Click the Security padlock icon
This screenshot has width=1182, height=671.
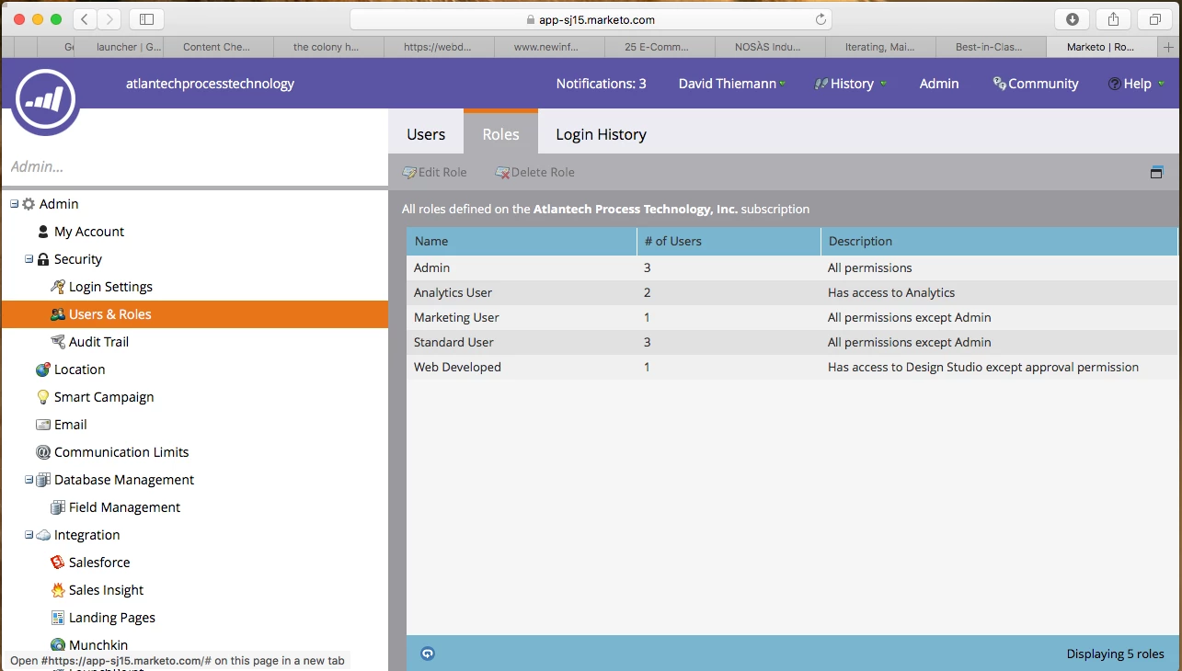click(43, 259)
